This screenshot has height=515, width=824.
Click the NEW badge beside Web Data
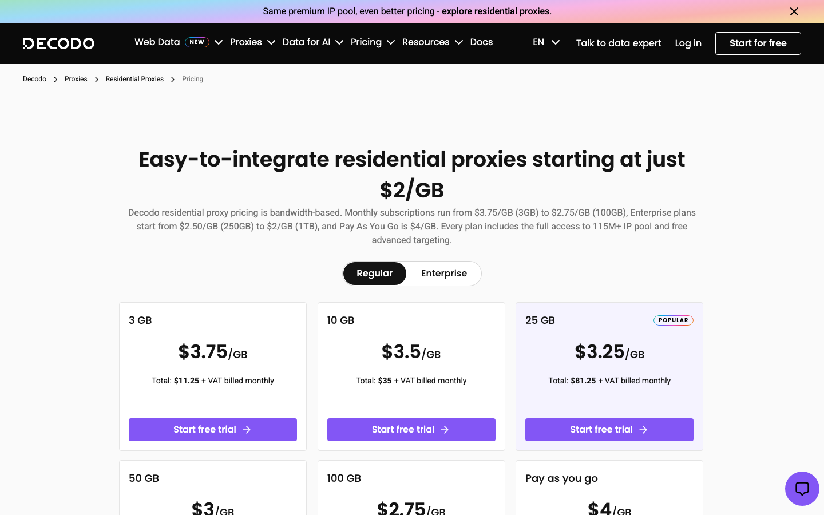[x=197, y=42]
